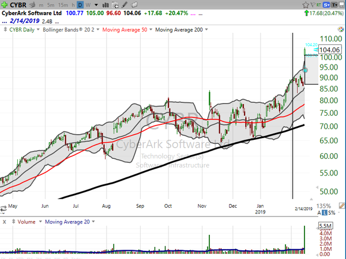Select log scale L

[x=324, y=213]
